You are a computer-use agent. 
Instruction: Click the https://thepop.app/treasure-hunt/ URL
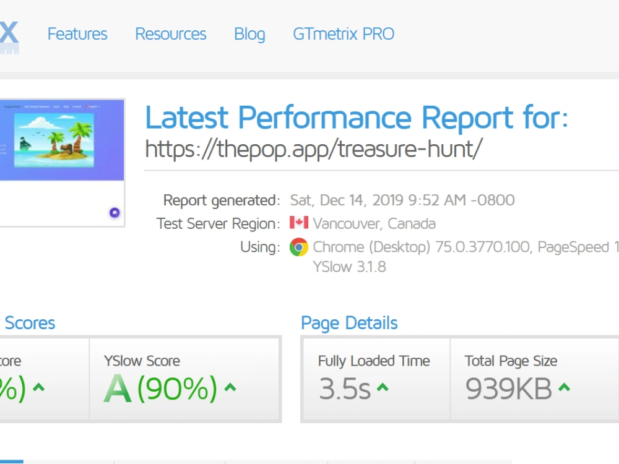pos(313,150)
